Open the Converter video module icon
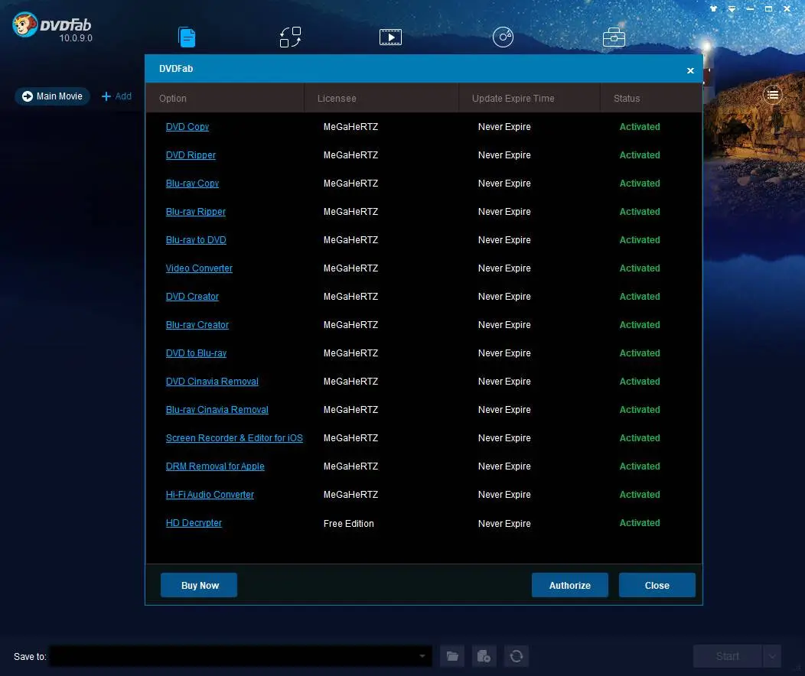805x676 pixels. click(x=390, y=37)
